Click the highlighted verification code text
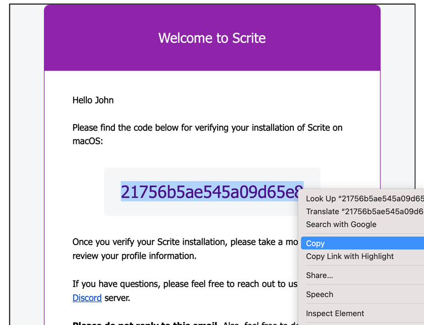Viewport: 424px width, 325px height. (211, 192)
